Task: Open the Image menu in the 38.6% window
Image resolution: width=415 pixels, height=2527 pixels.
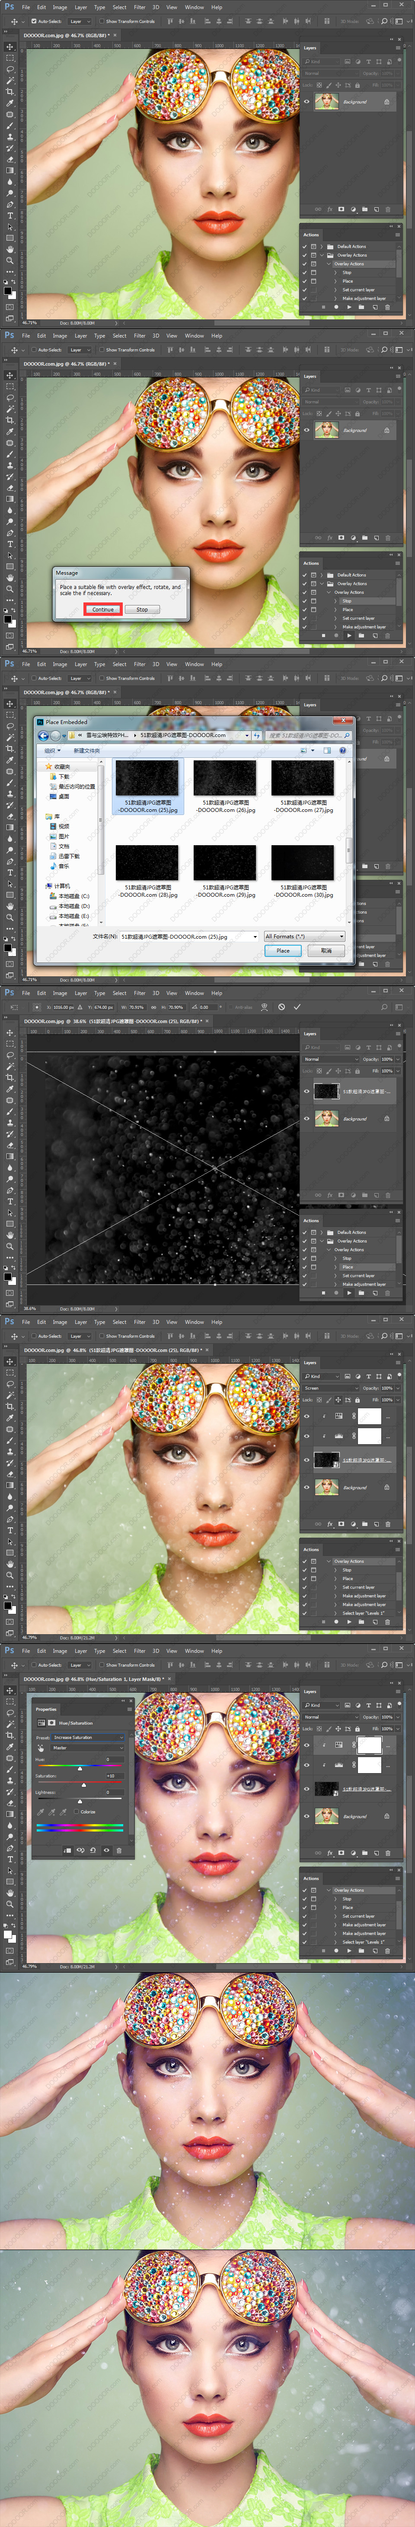Action: (x=60, y=994)
